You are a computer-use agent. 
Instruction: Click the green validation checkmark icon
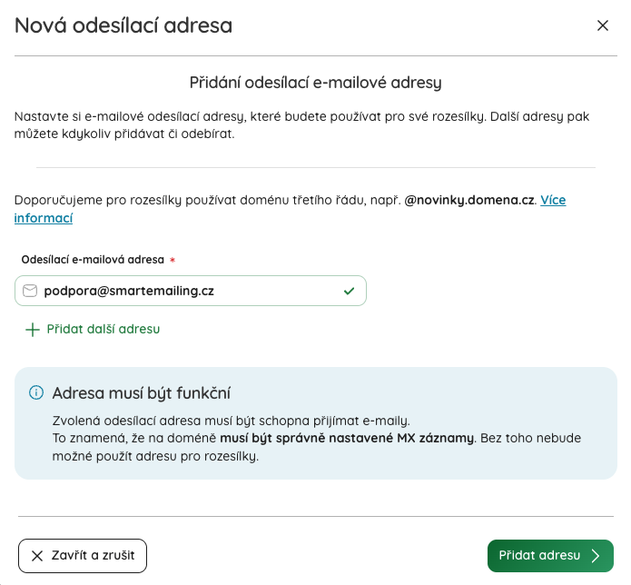(349, 291)
